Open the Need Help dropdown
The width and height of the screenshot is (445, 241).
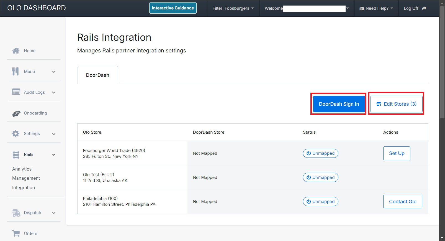tap(376, 8)
